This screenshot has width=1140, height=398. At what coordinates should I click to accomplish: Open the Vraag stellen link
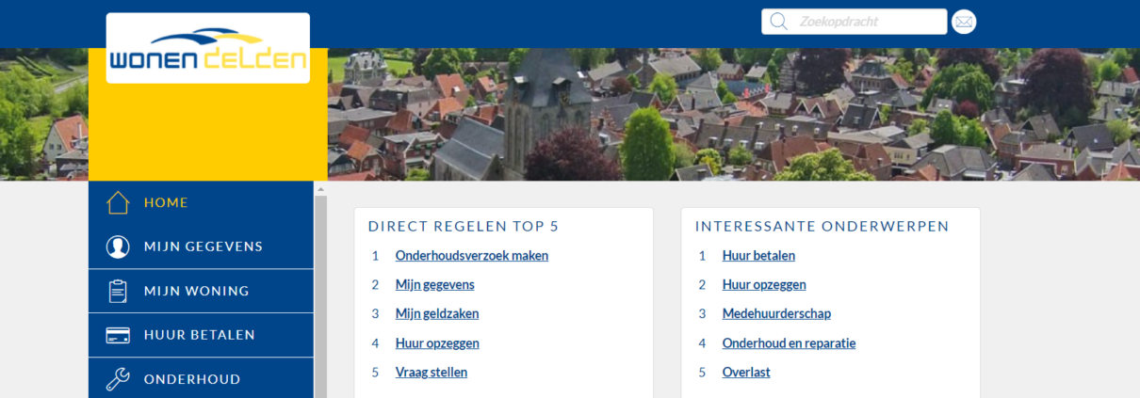point(432,372)
